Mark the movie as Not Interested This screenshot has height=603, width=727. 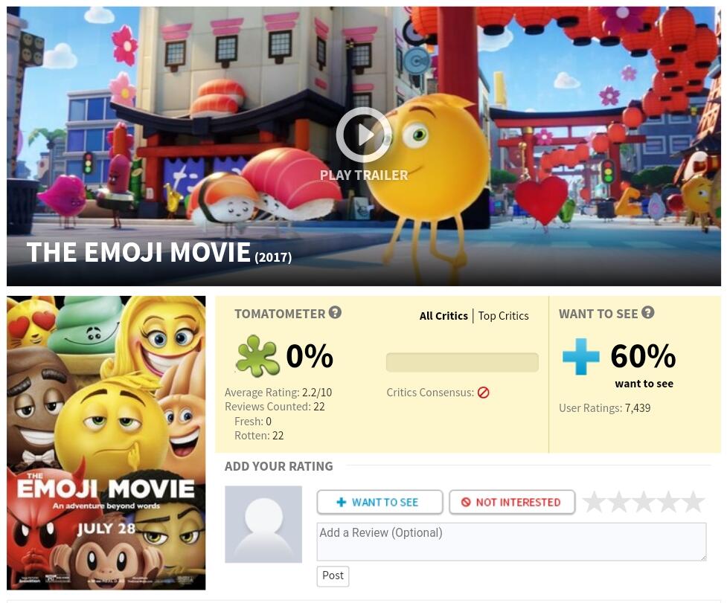pos(512,502)
